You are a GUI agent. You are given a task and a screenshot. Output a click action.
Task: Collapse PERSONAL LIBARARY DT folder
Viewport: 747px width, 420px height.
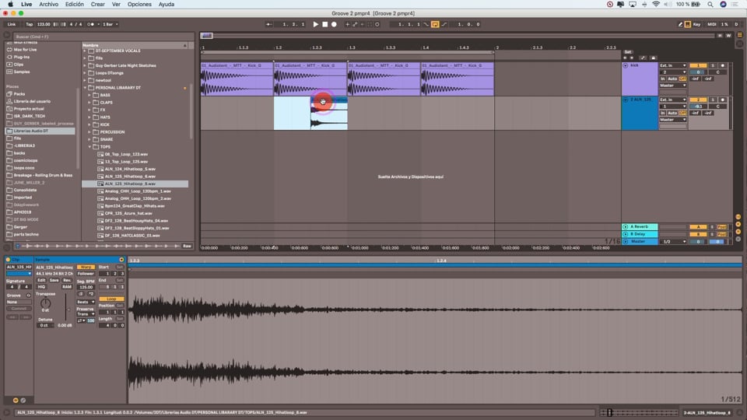click(x=85, y=88)
